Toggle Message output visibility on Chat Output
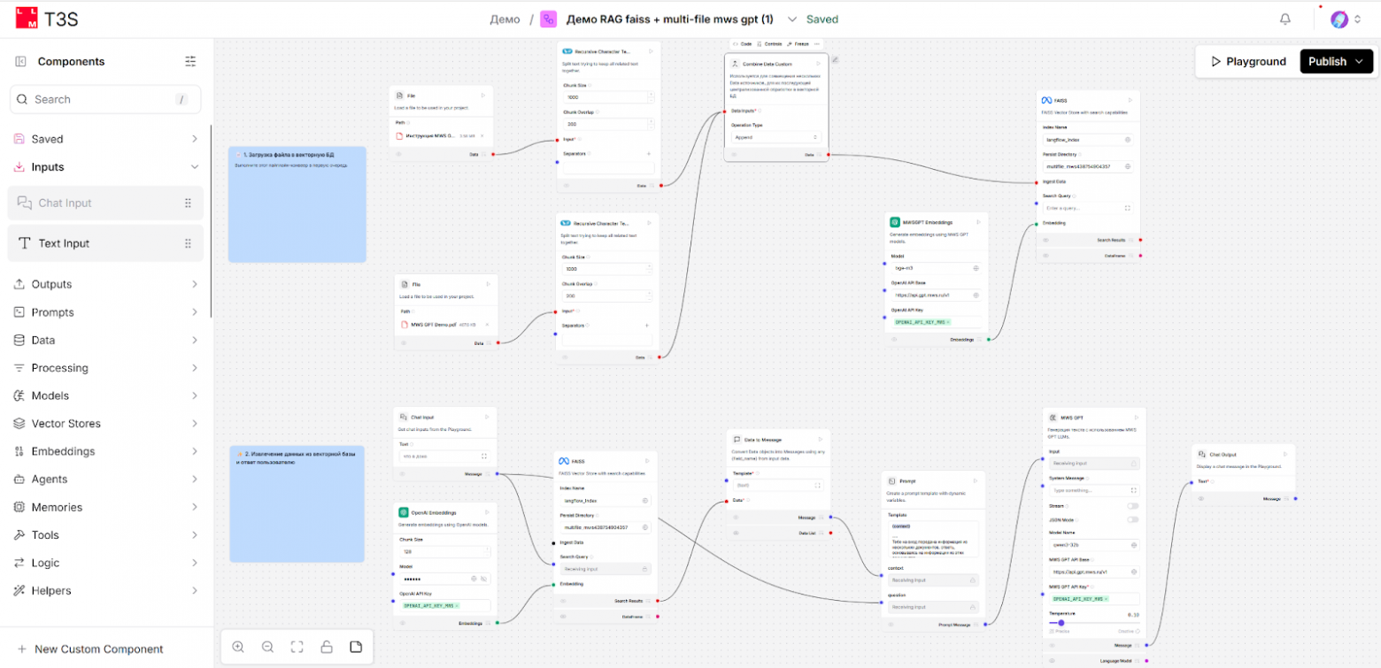The image size is (1381, 668). 1201,499
